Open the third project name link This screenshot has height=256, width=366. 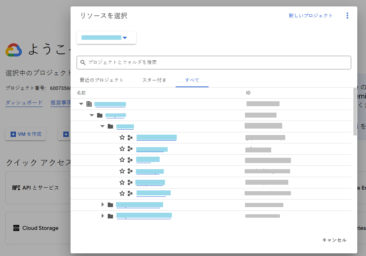coord(148,160)
